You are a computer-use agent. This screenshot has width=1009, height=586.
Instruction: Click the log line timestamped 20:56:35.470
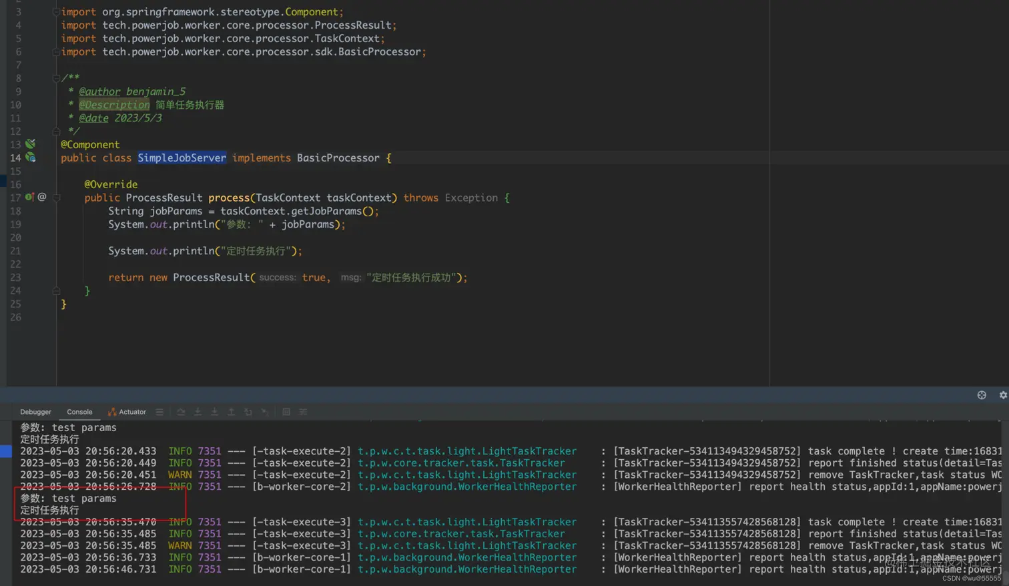511,522
